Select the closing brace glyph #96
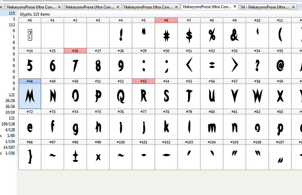This screenshot has height=195, width=302. point(30,157)
